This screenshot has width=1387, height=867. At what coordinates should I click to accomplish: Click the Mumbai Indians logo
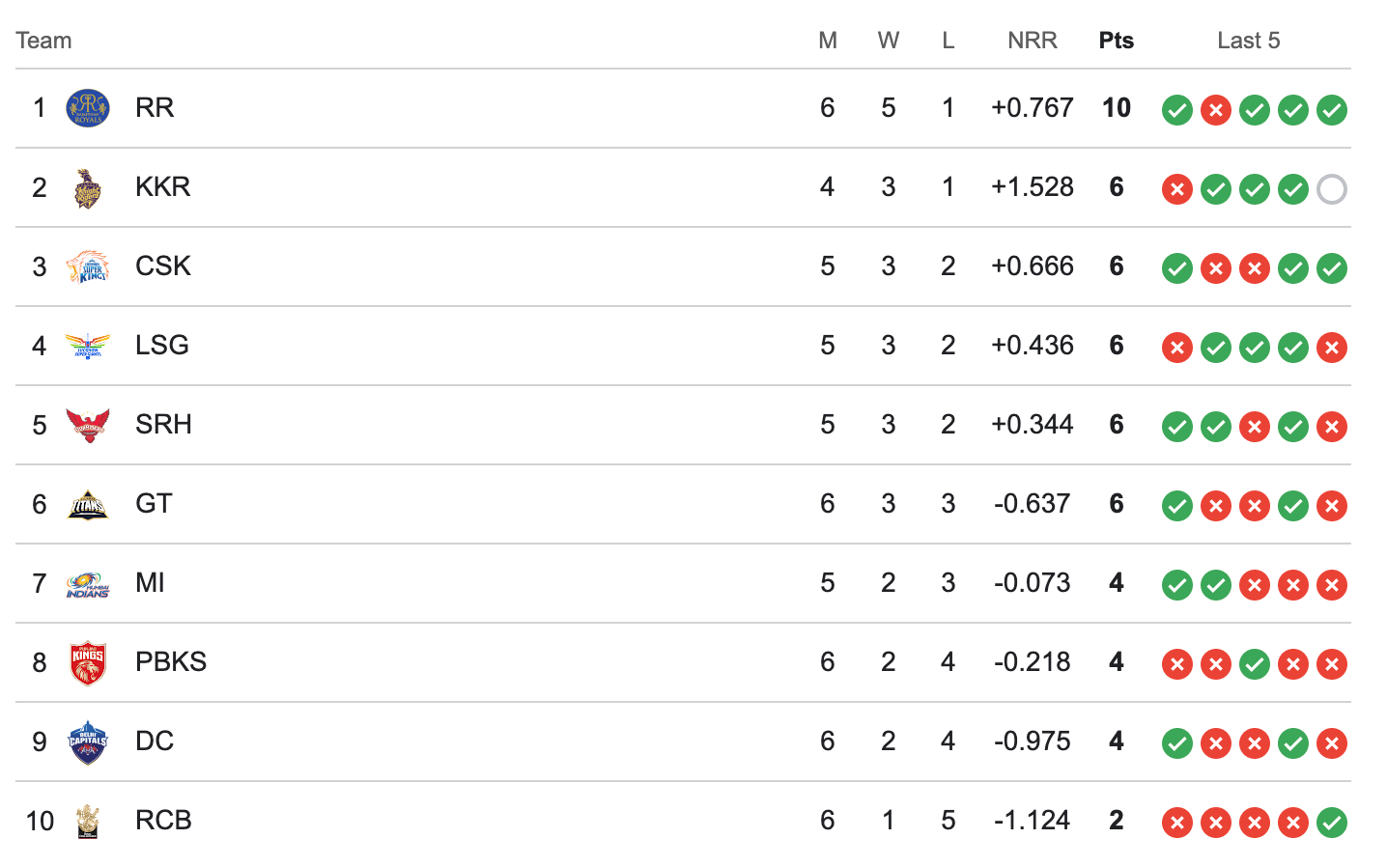coord(87,584)
